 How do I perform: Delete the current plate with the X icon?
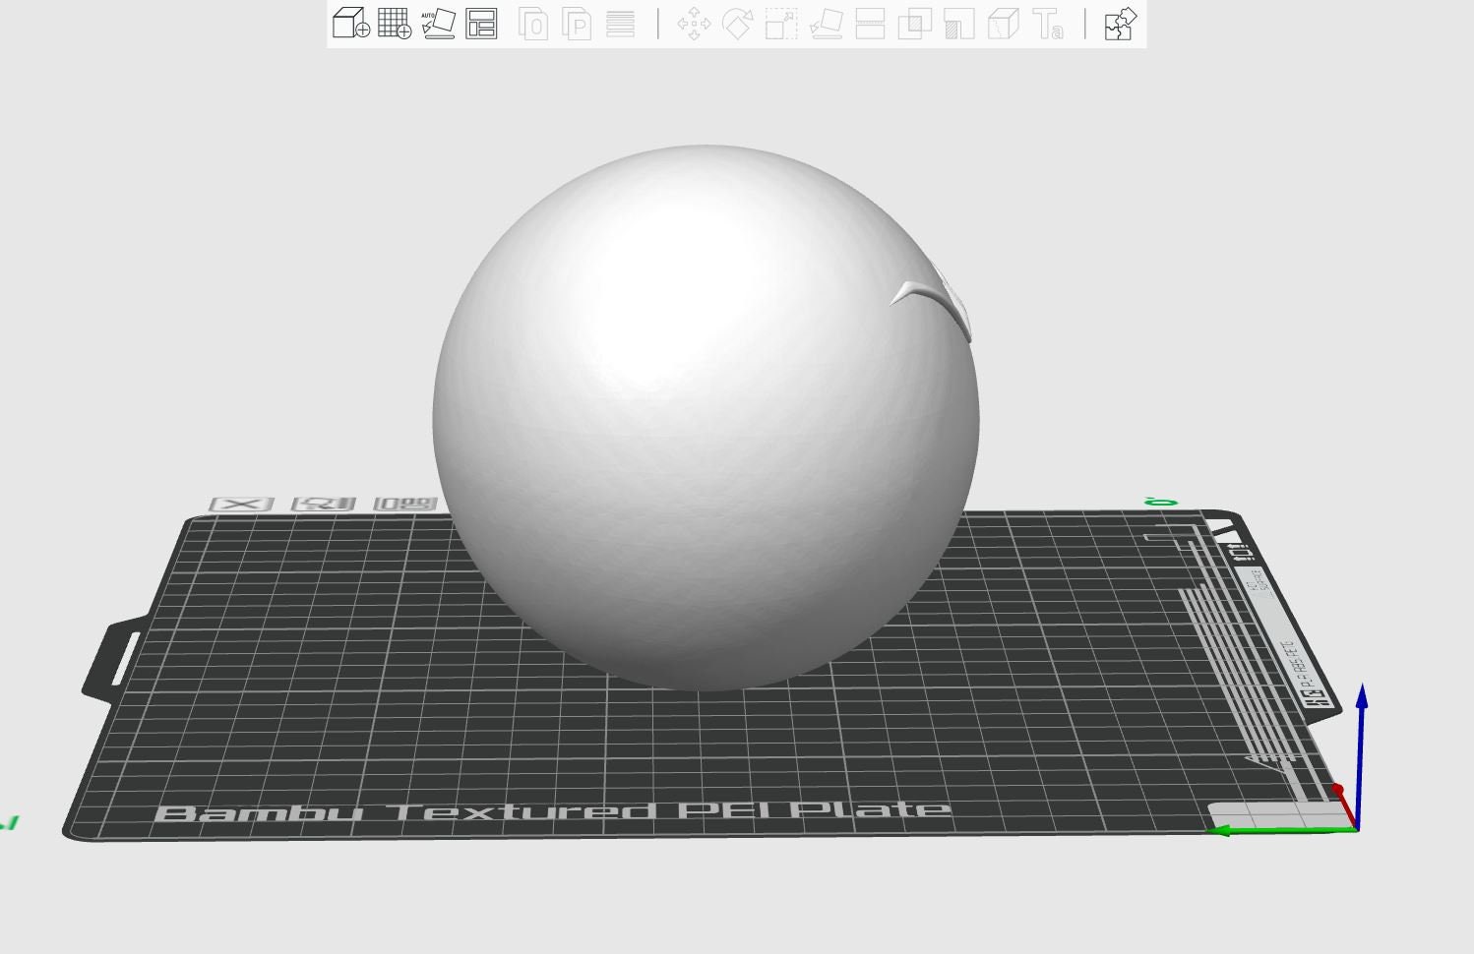tap(243, 502)
